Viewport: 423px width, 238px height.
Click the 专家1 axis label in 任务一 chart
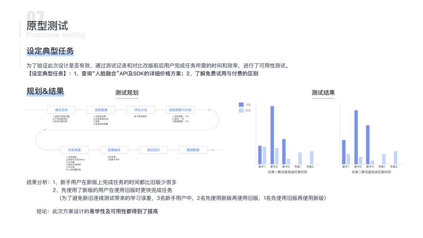(298, 167)
